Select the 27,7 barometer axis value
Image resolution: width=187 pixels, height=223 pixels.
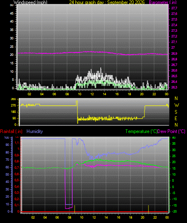[174, 8]
